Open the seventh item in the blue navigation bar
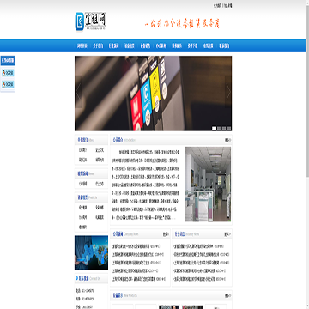The width and height of the screenshot is (309, 309). 177,45
